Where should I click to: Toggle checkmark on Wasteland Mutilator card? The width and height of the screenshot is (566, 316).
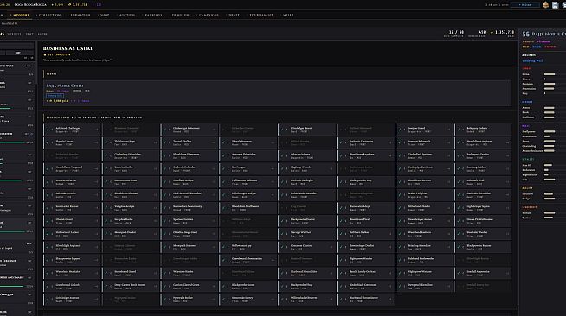click(48, 273)
